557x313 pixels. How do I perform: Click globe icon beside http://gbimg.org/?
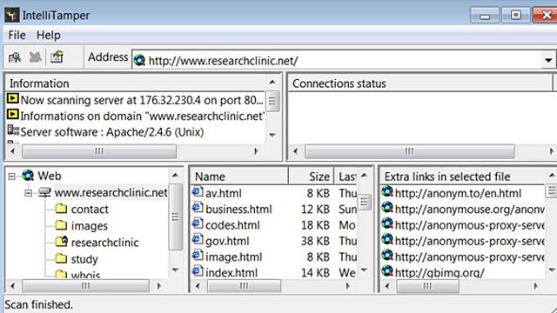click(387, 271)
